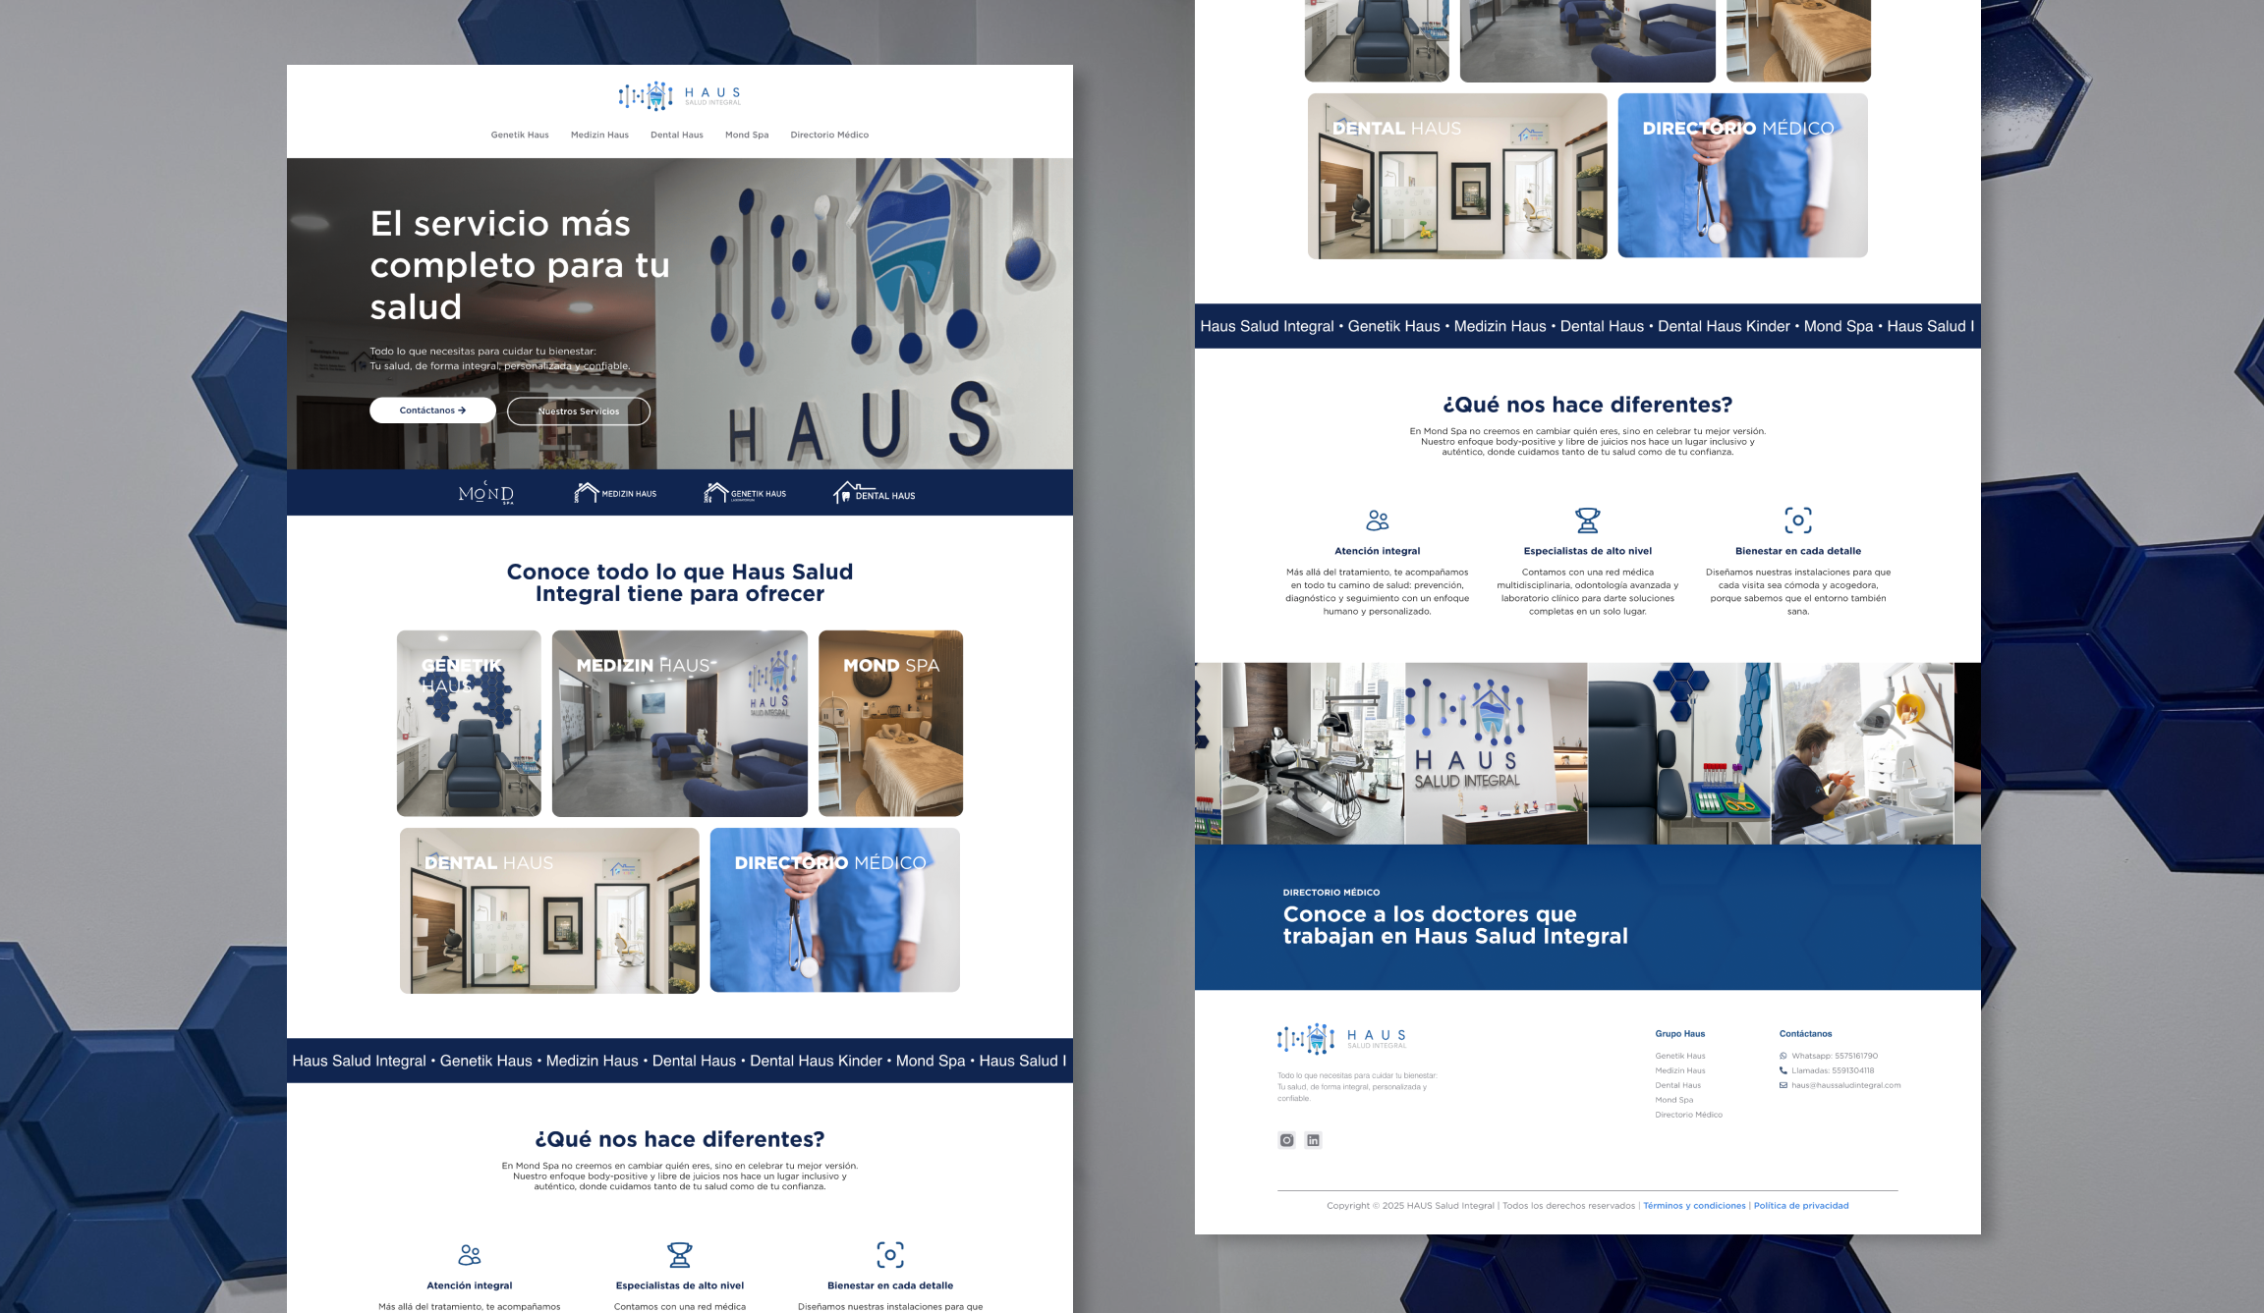Screen dimensions: 2264x1313
Task: Open the Medizin Haus service card
Action: [x=679, y=724]
